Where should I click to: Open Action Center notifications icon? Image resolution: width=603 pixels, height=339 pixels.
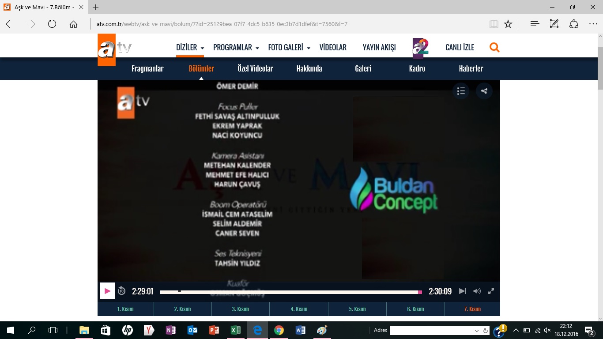[x=590, y=330]
